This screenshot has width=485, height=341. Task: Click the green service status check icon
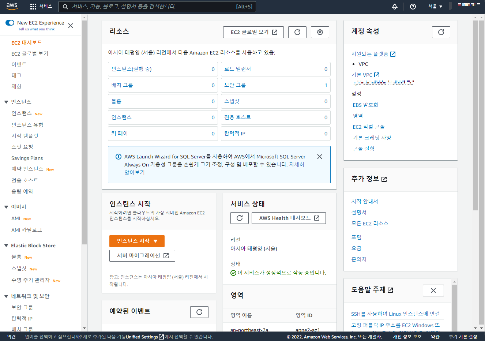[233, 273]
